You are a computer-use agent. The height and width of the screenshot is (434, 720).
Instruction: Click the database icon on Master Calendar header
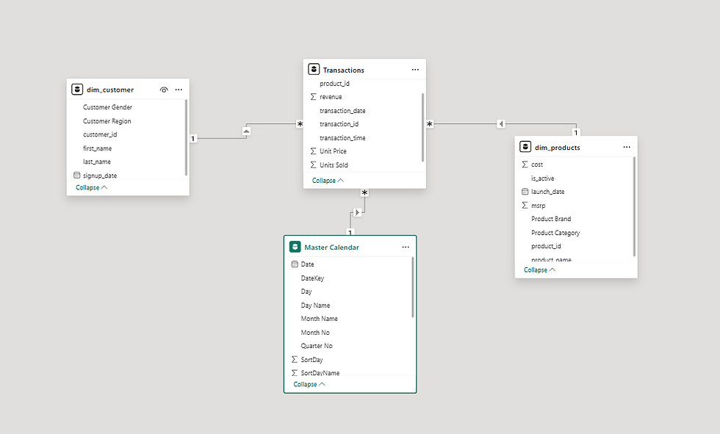tap(295, 247)
